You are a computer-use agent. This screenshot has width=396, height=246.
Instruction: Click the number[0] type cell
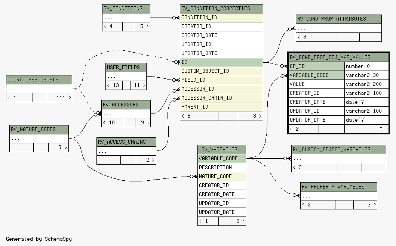click(366, 66)
